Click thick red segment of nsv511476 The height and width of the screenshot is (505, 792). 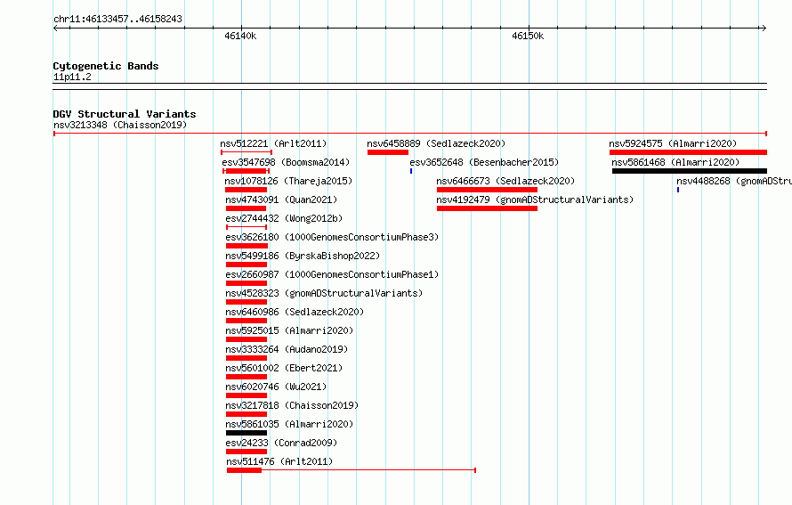click(245, 470)
